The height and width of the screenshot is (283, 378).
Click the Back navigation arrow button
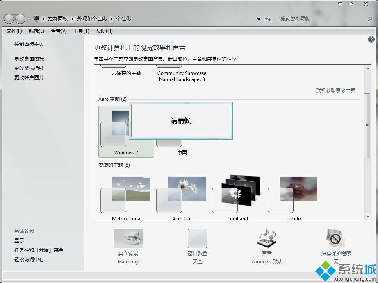pyautogui.click(x=9, y=19)
